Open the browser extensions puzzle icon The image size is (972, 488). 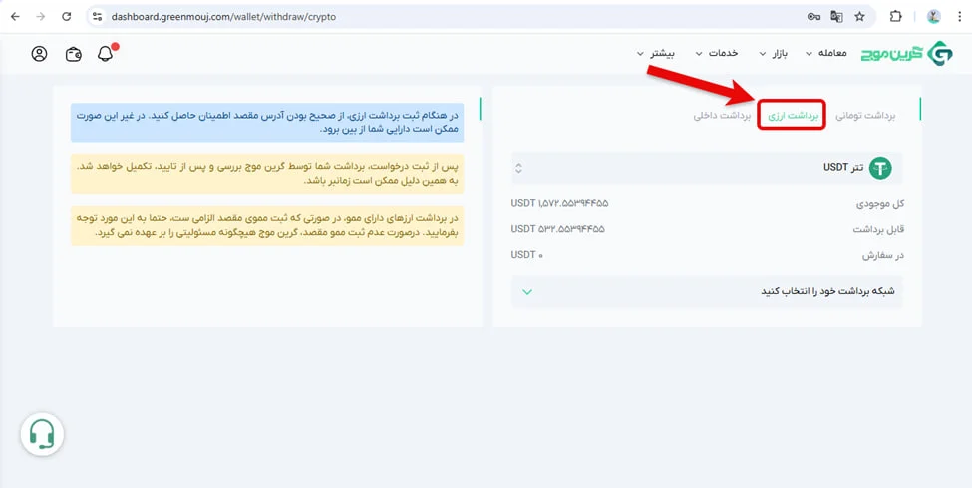[x=896, y=17]
